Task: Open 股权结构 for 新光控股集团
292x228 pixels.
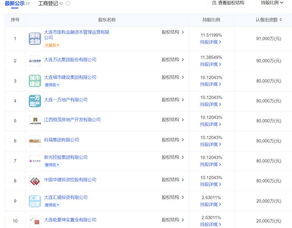Action: coord(172,157)
